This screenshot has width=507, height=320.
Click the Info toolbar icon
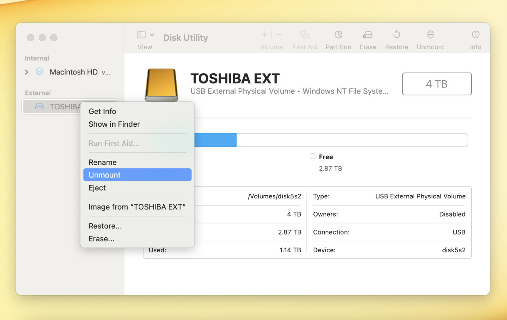point(475,34)
